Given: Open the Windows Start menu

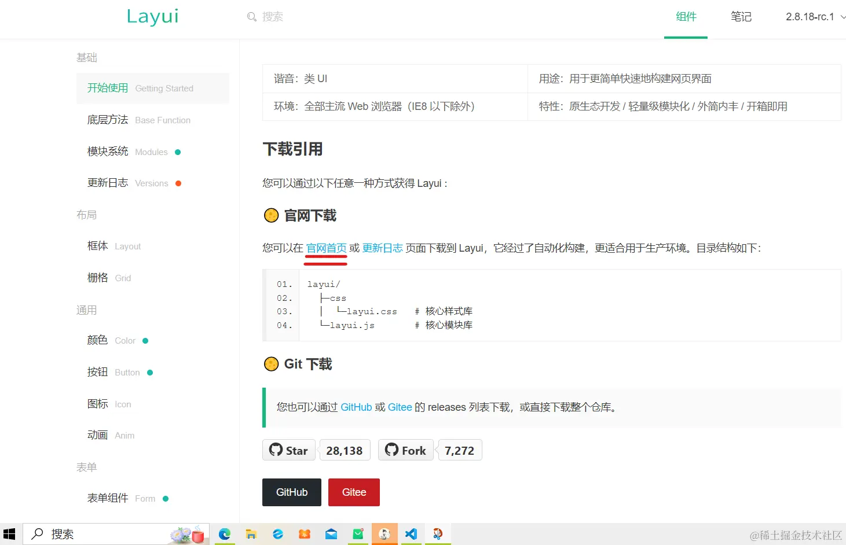Looking at the screenshot, I should coord(9,534).
